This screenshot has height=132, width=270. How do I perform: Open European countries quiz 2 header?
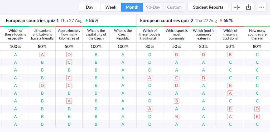point(167,21)
